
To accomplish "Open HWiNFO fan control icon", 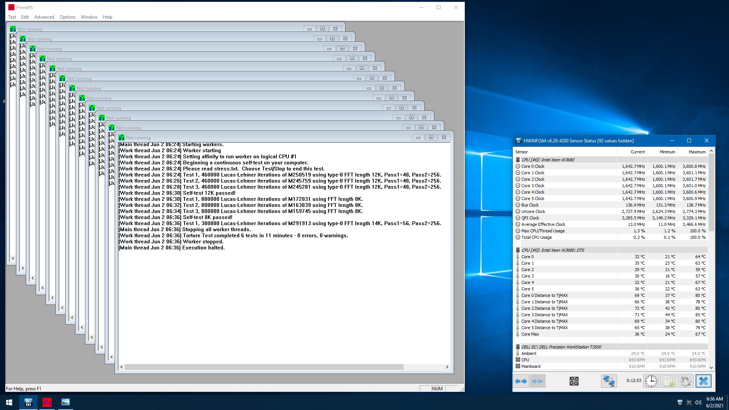I will [574, 381].
